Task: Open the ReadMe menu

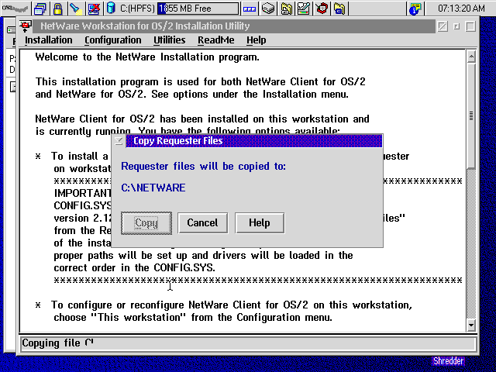Action: point(215,40)
